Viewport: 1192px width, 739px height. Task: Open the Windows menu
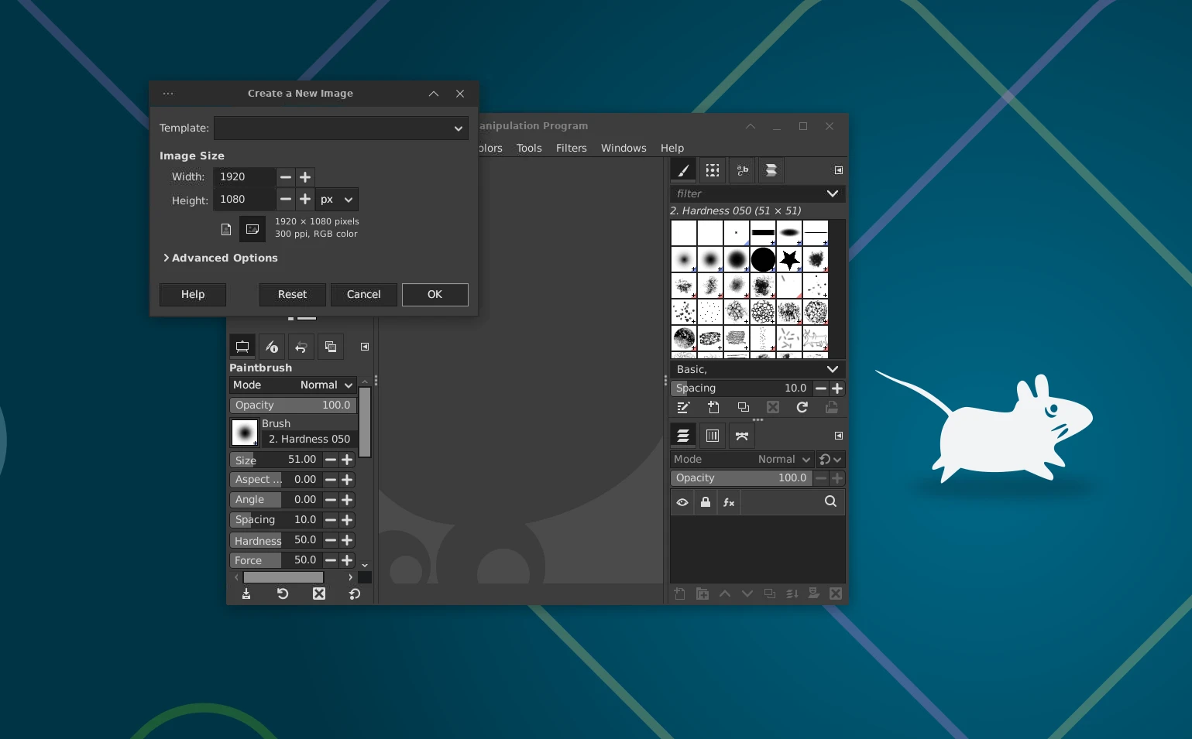(623, 148)
